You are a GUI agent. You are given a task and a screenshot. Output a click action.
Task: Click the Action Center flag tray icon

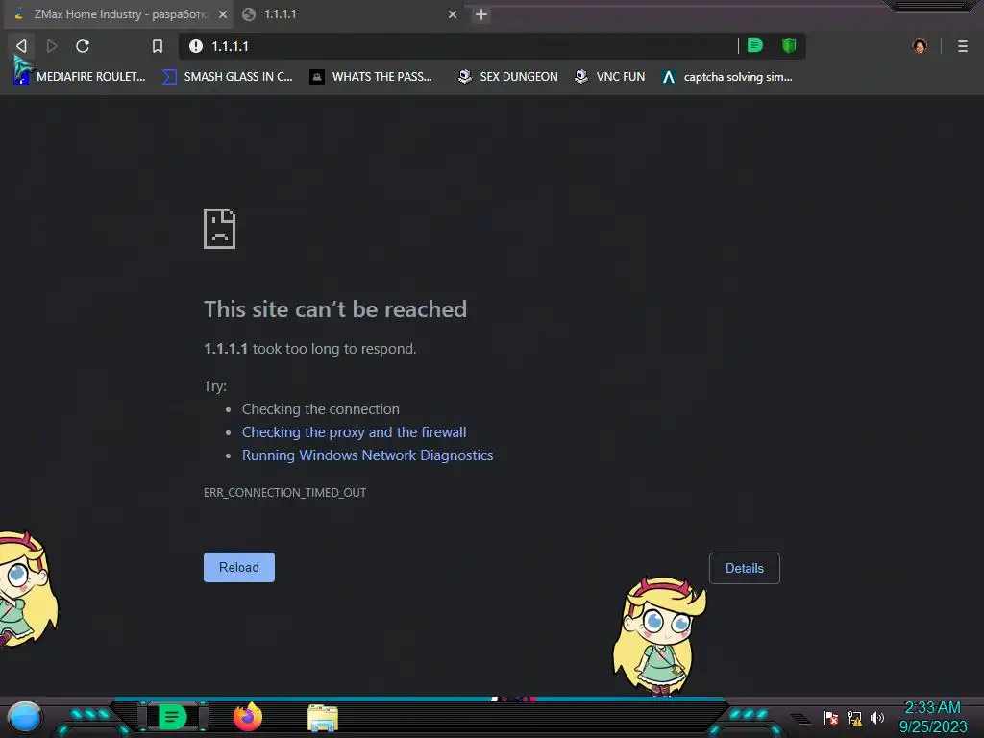831,718
